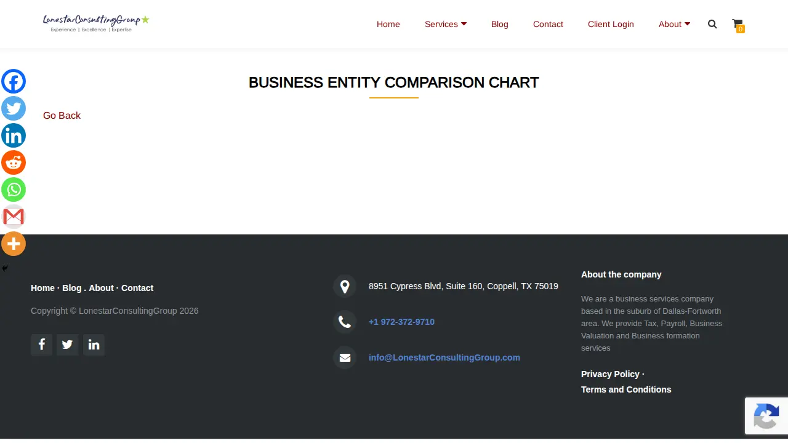Go to Home in top navigation

coord(388,24)
